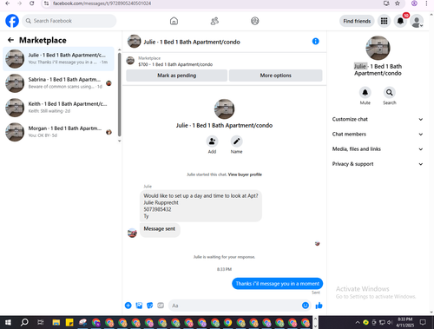Expand Customize chat section
This screenshot has width=434, height=329.
tap(378, 119)
